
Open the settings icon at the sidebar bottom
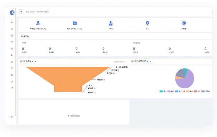12,117
